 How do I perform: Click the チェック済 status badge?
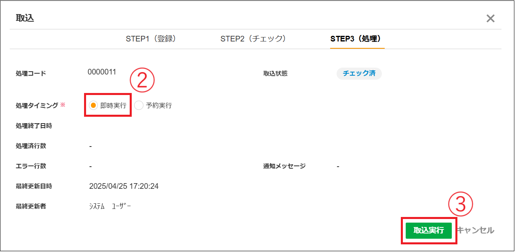point(359,73)
